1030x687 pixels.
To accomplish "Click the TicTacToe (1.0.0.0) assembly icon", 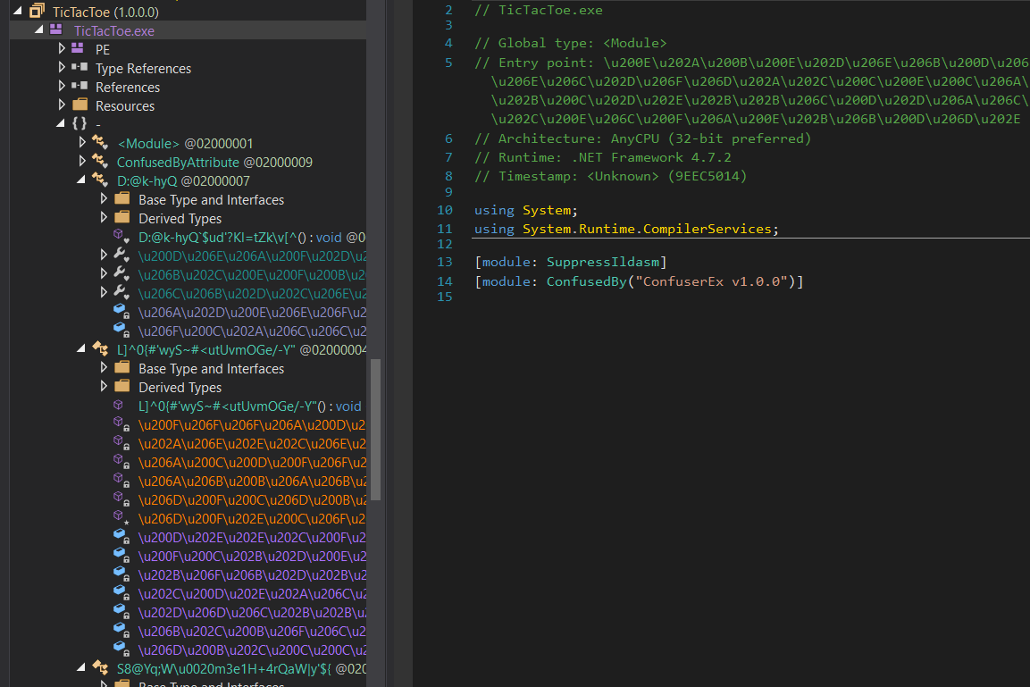I will (x=37, y=11).
